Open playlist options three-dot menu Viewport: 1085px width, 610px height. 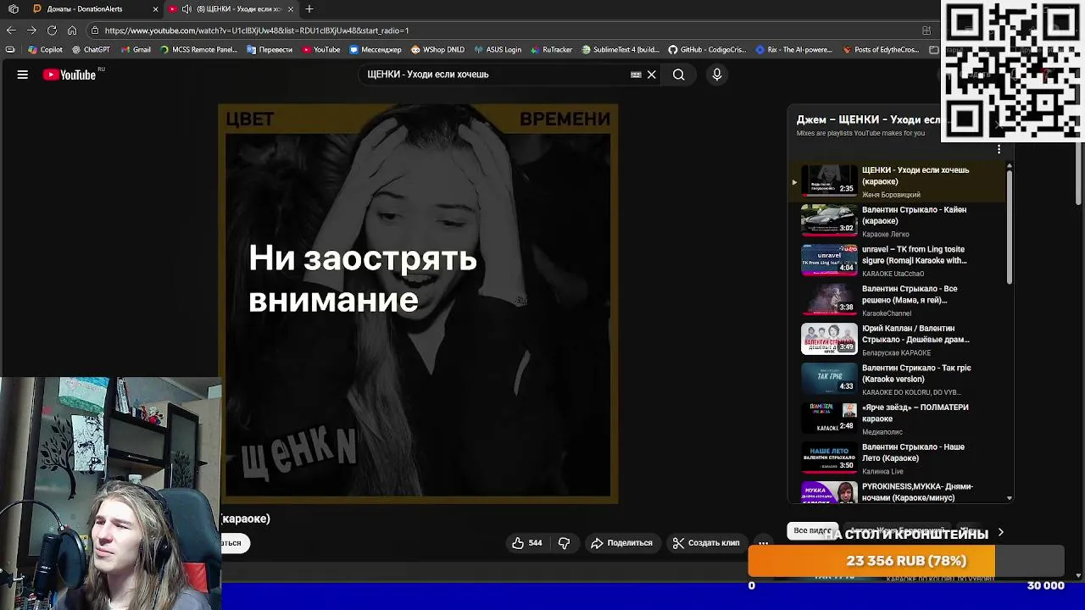[x=999, y=149]
